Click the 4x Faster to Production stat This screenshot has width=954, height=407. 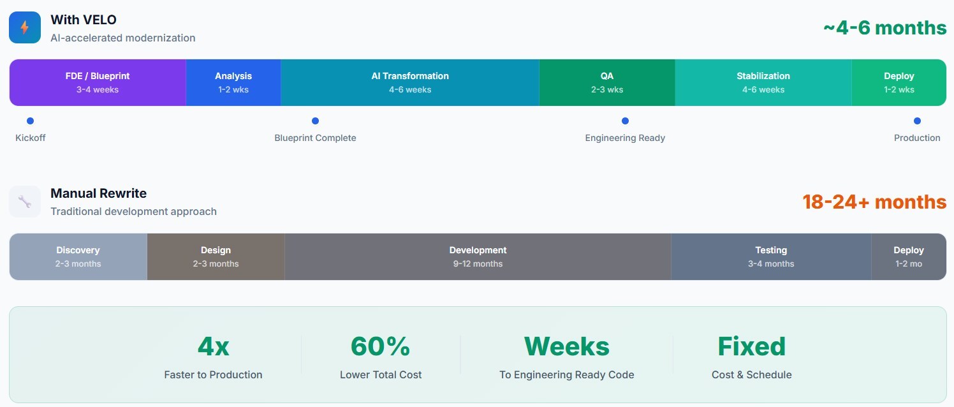coord(213,356)
